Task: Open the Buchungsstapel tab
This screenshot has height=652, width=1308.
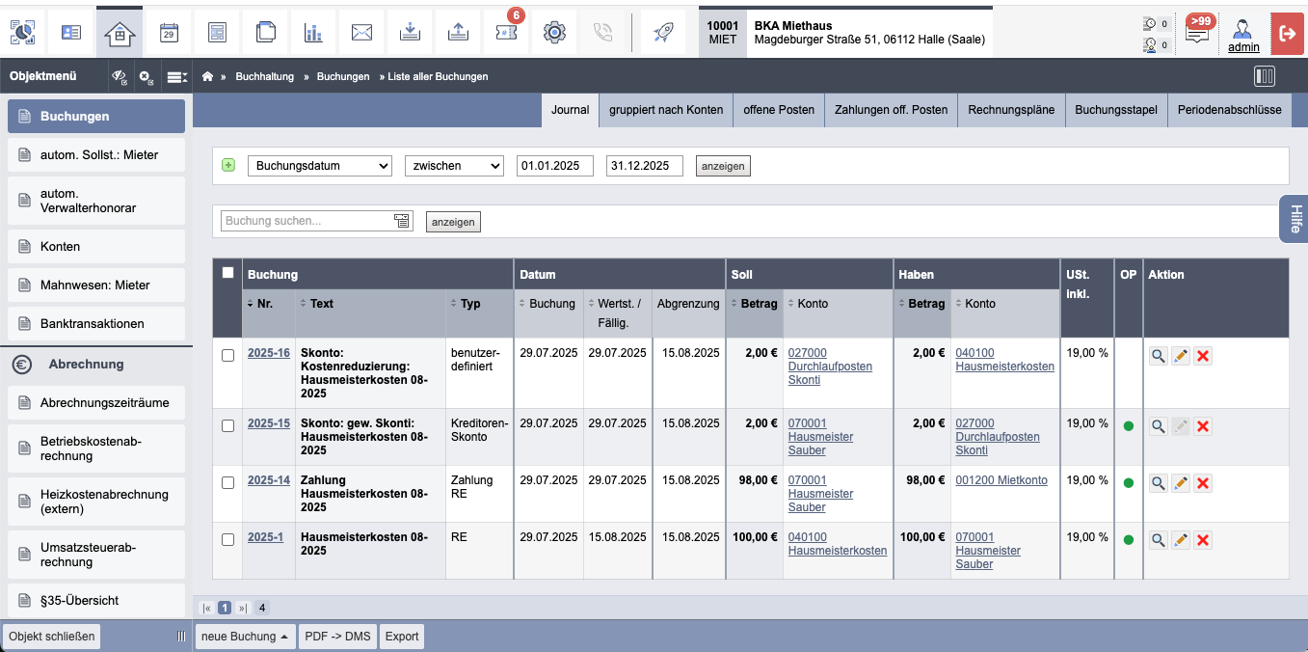Action: [x=1116, y=110]
